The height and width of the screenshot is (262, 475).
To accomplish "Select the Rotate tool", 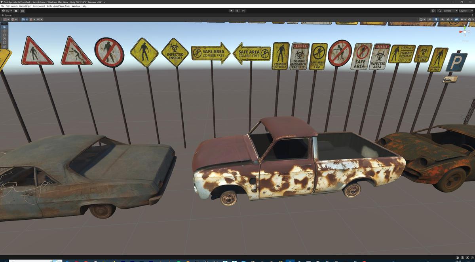I will coord(4,36).
